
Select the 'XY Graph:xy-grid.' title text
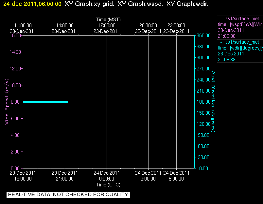click(89, 4)
